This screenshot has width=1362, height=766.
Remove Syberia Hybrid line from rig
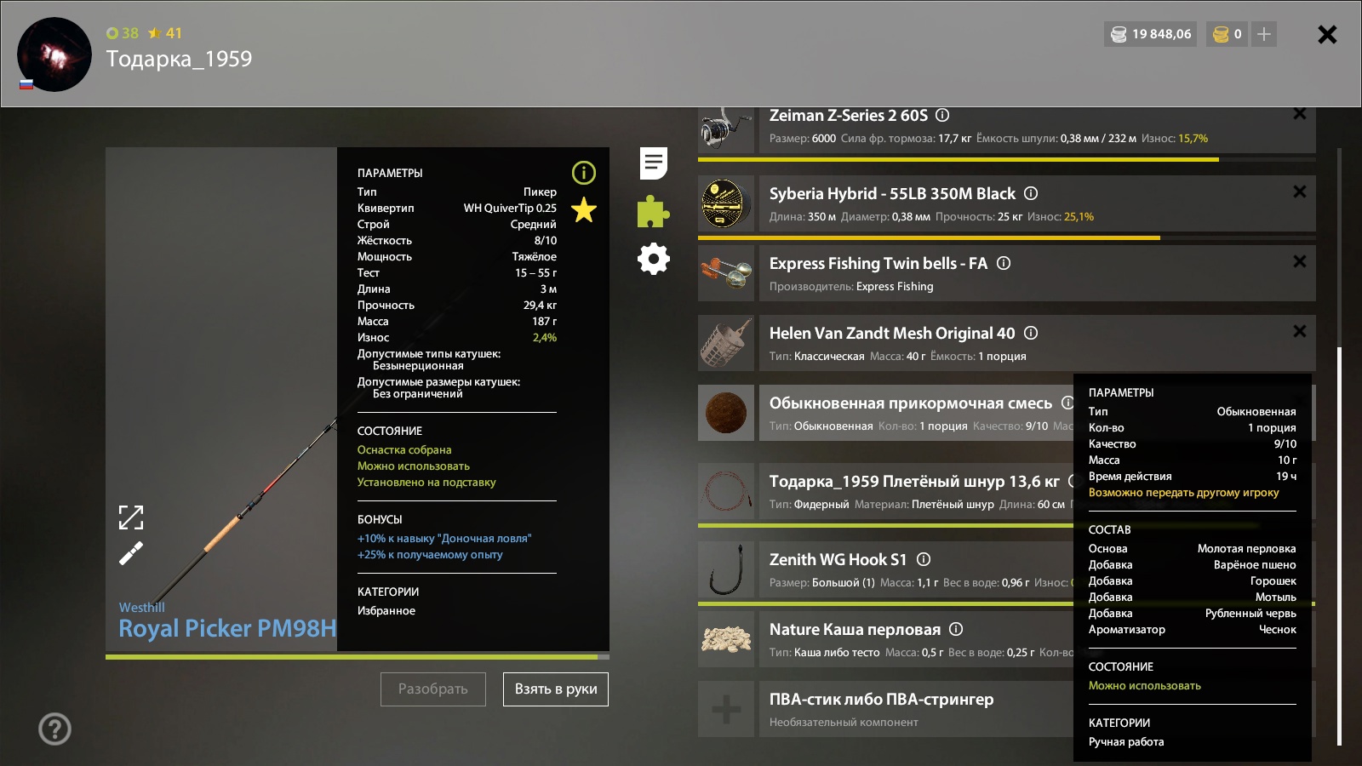pyautogui.click(x=1300, y=191)
